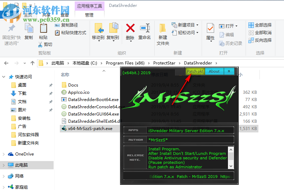Select the Copy path (复制路径) option
The width and height of the screenshot is (284, 190).
click(66, 25)
